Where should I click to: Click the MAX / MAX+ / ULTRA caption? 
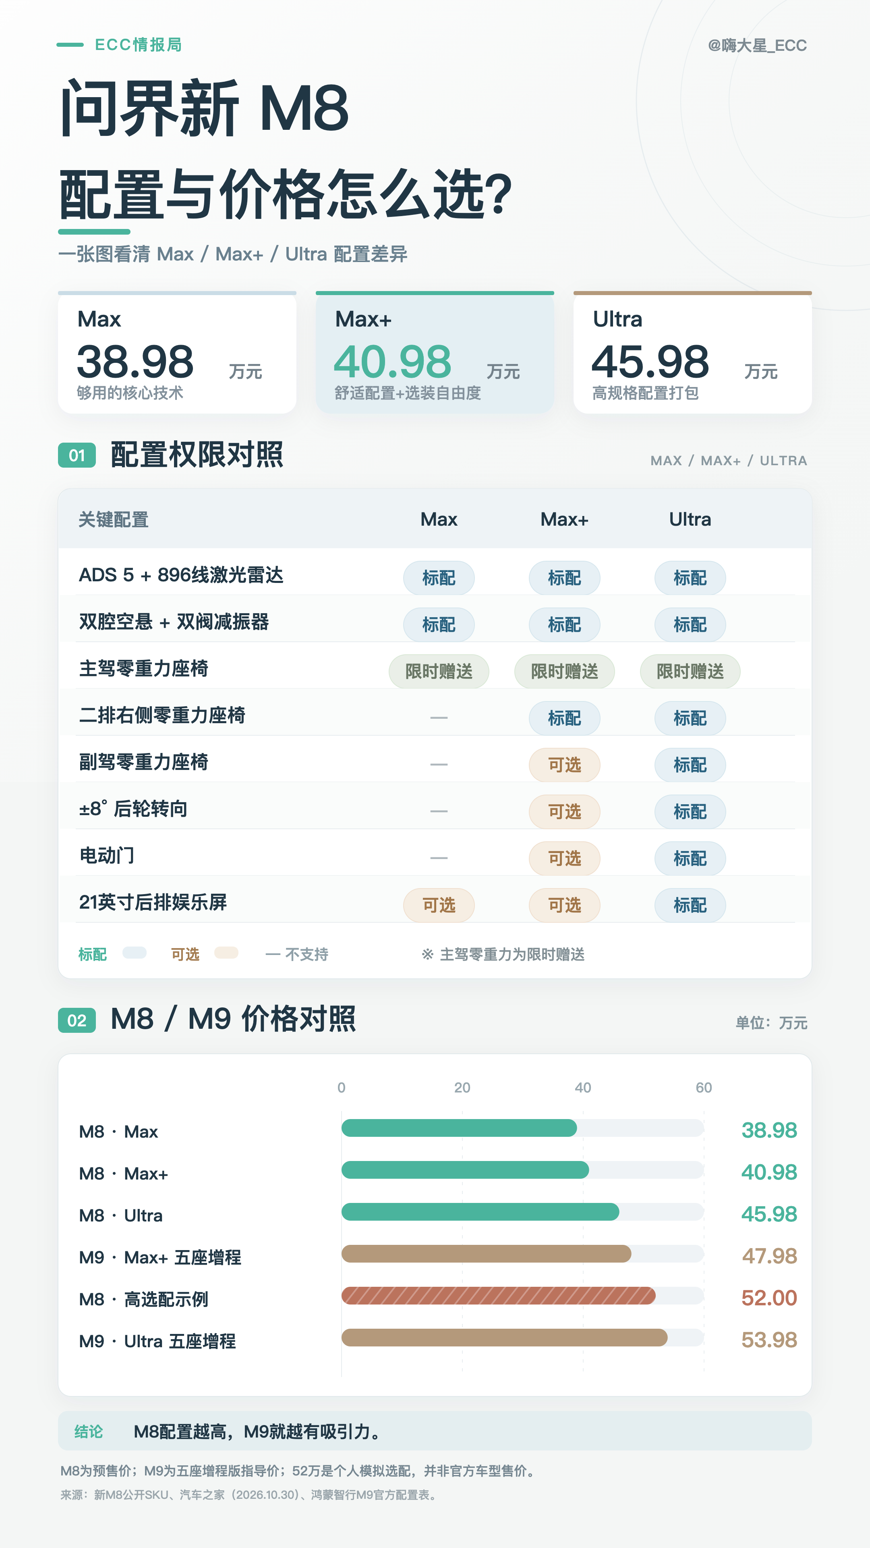729,461
